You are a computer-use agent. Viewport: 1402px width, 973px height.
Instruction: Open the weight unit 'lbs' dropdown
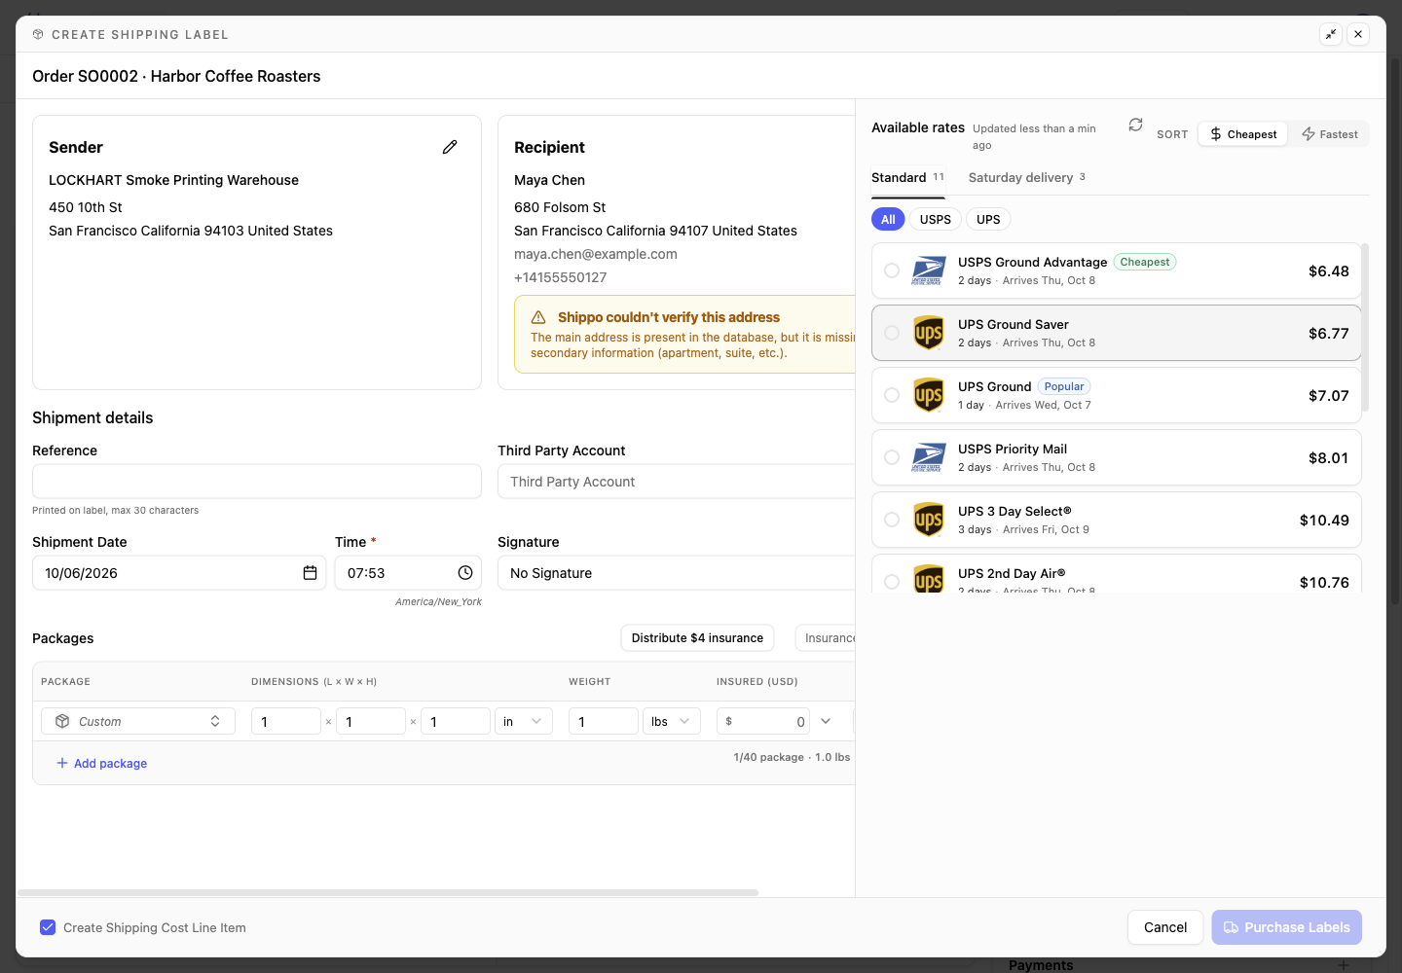(672, 721)
